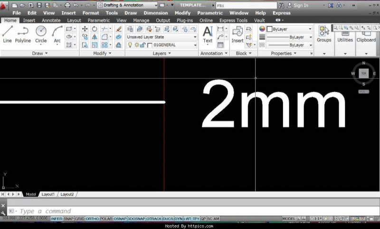Select the Circle tool
Image resolution: width=380 pixels, height=229 pixels.
tap(41, 34)
